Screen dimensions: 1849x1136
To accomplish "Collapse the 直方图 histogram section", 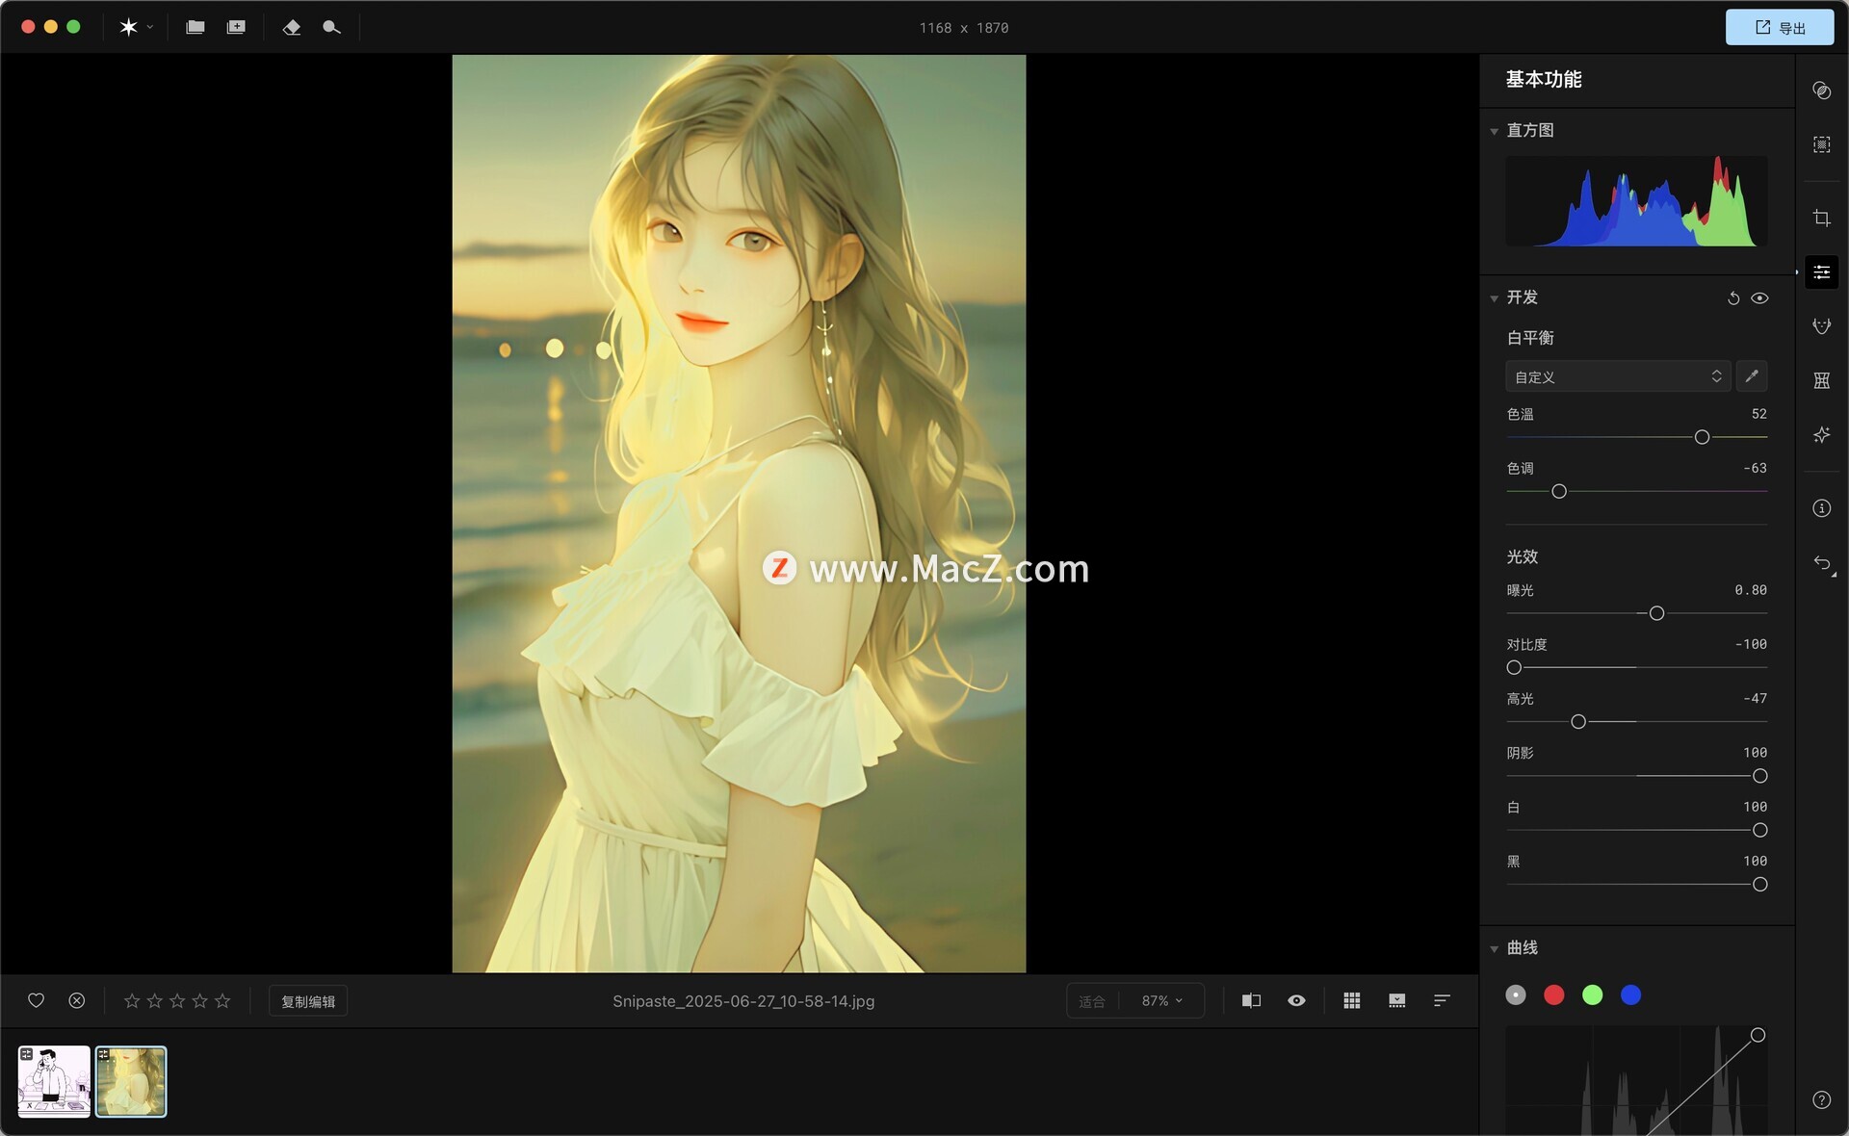I will tap(1494, 131).
